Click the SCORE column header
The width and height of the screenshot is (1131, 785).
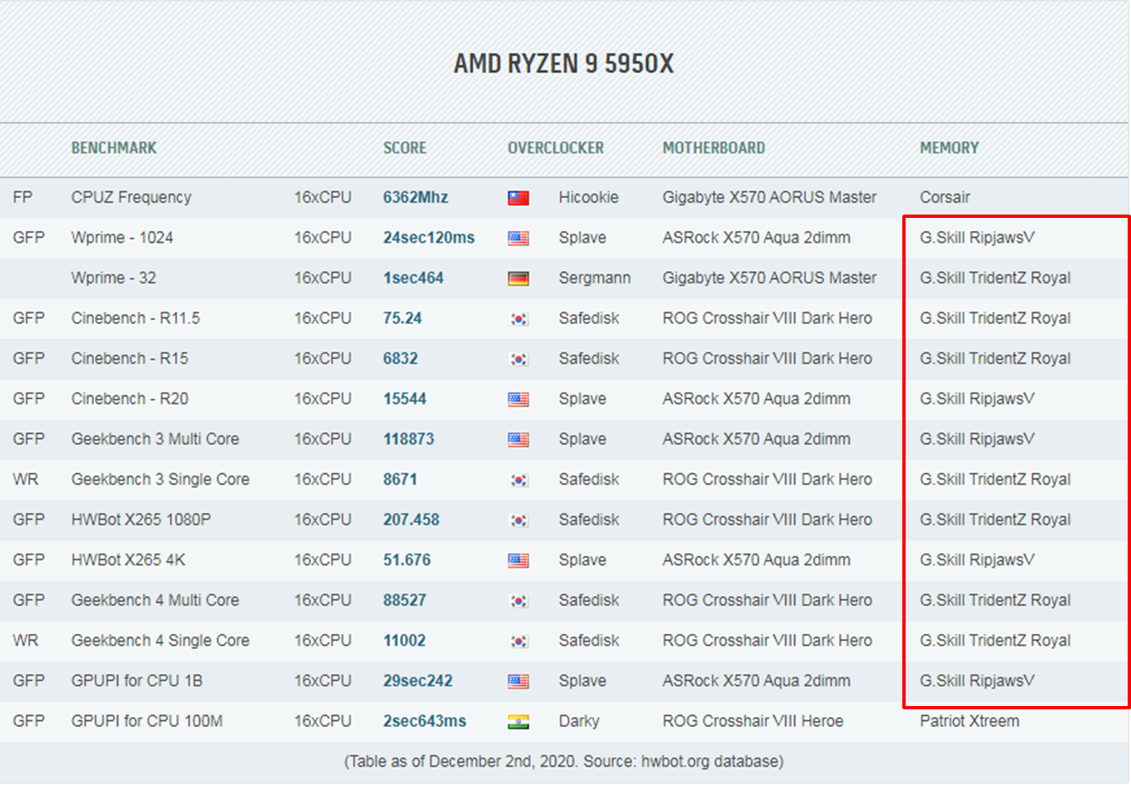(x=404, y=148)
